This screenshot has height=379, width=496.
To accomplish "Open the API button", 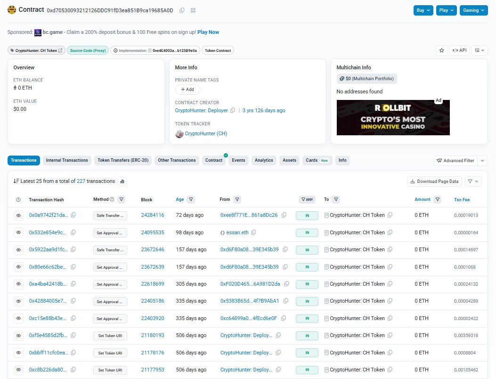I will [x=459, y=50].
